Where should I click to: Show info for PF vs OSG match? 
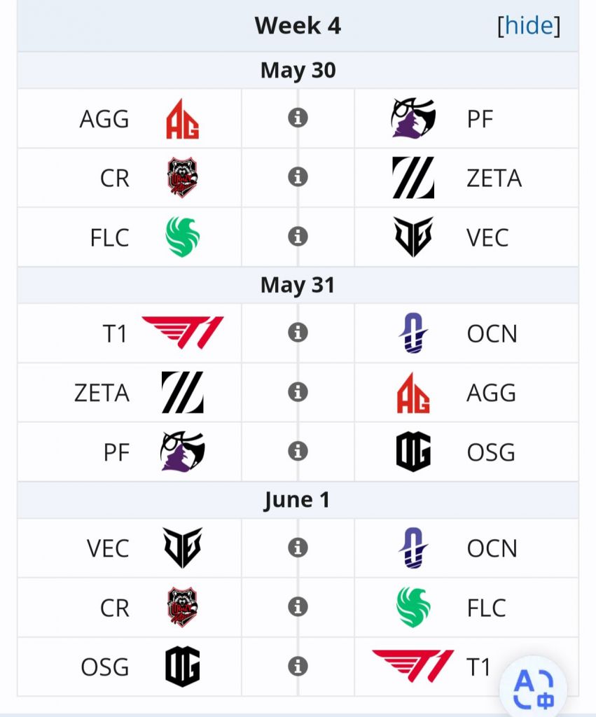[298, 452]
